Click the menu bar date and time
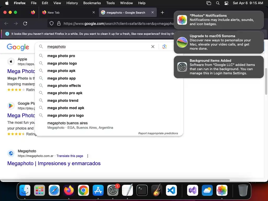The width and height of the screenshot is (268, 201). [248, 3]
